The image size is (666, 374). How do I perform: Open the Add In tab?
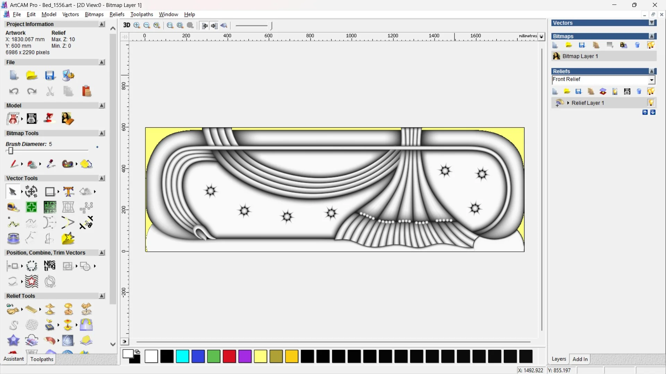580,359
